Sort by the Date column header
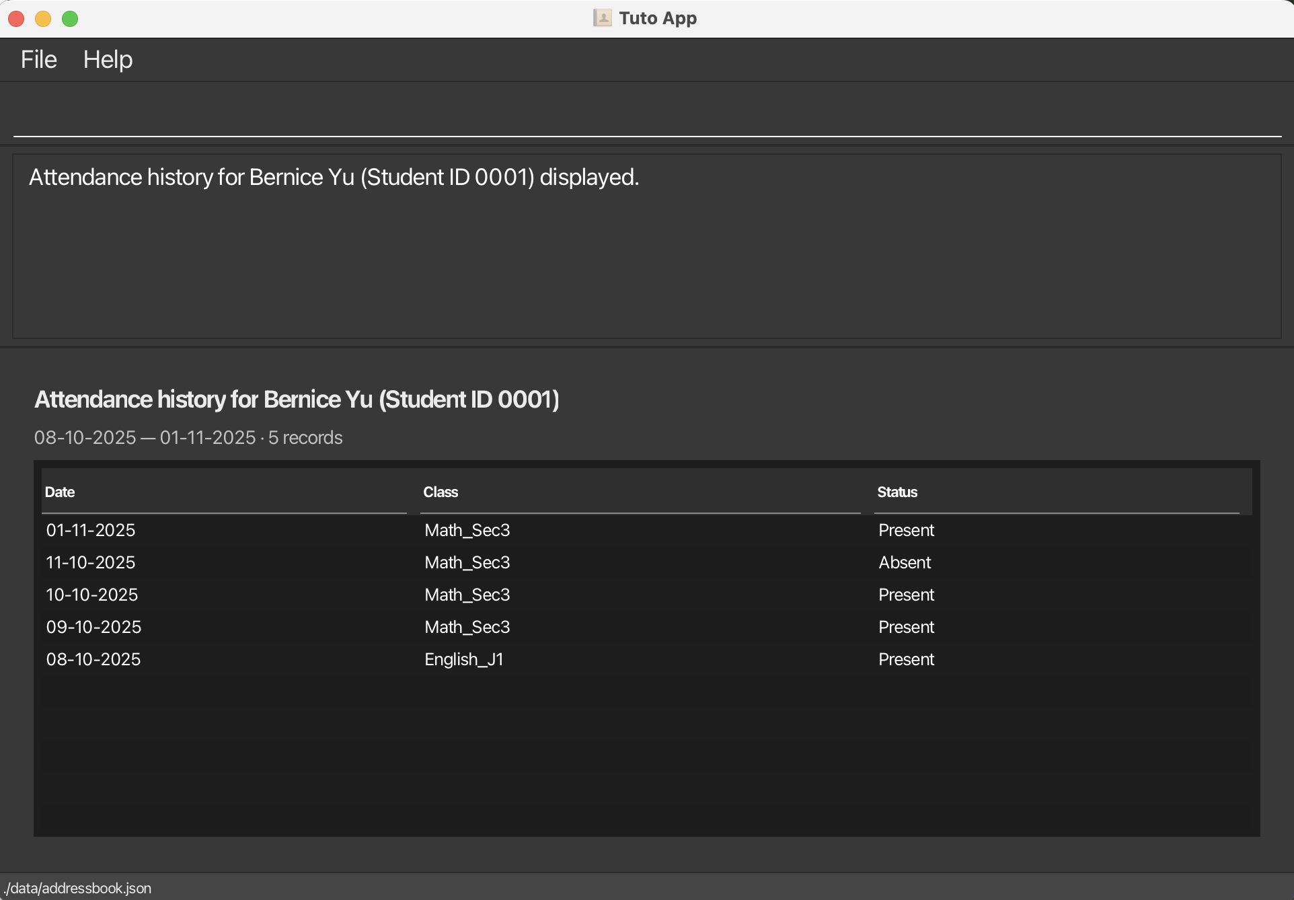Screen dimensions: 1294x900 pos(59,492)
